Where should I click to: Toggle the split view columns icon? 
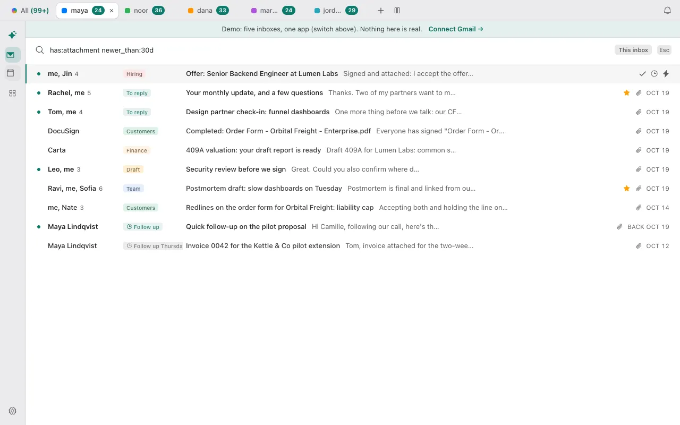pos(397,11)
